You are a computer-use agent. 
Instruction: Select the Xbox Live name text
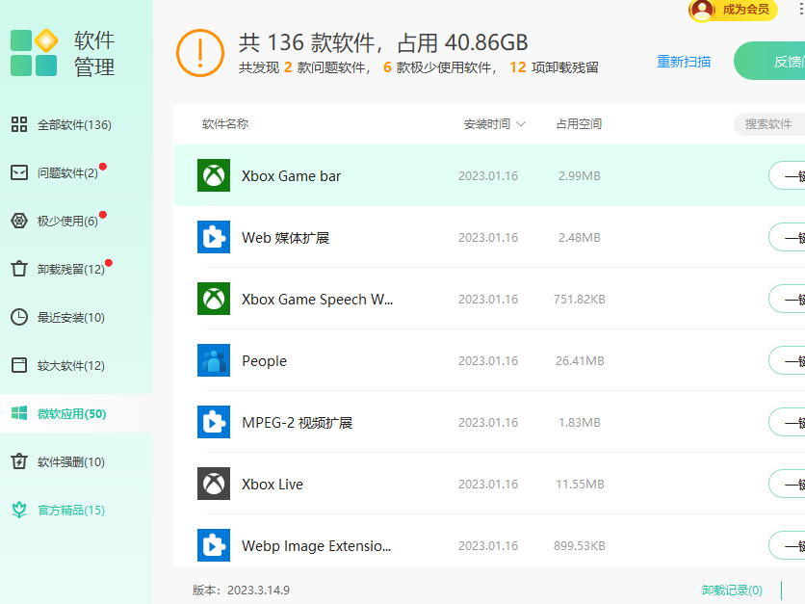[273, 485]
